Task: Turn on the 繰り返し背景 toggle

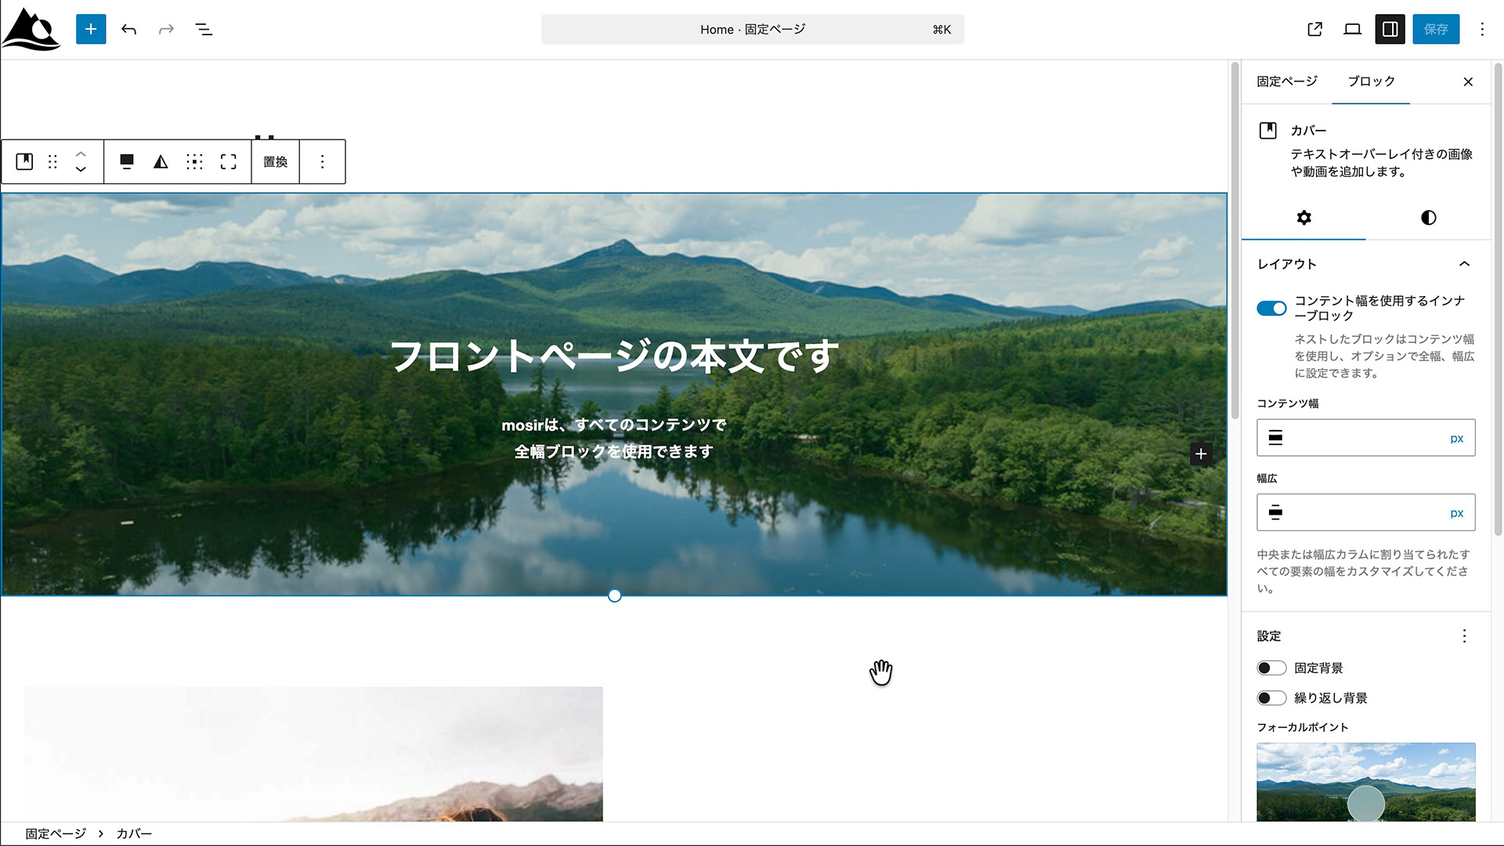Action: 1271,698
